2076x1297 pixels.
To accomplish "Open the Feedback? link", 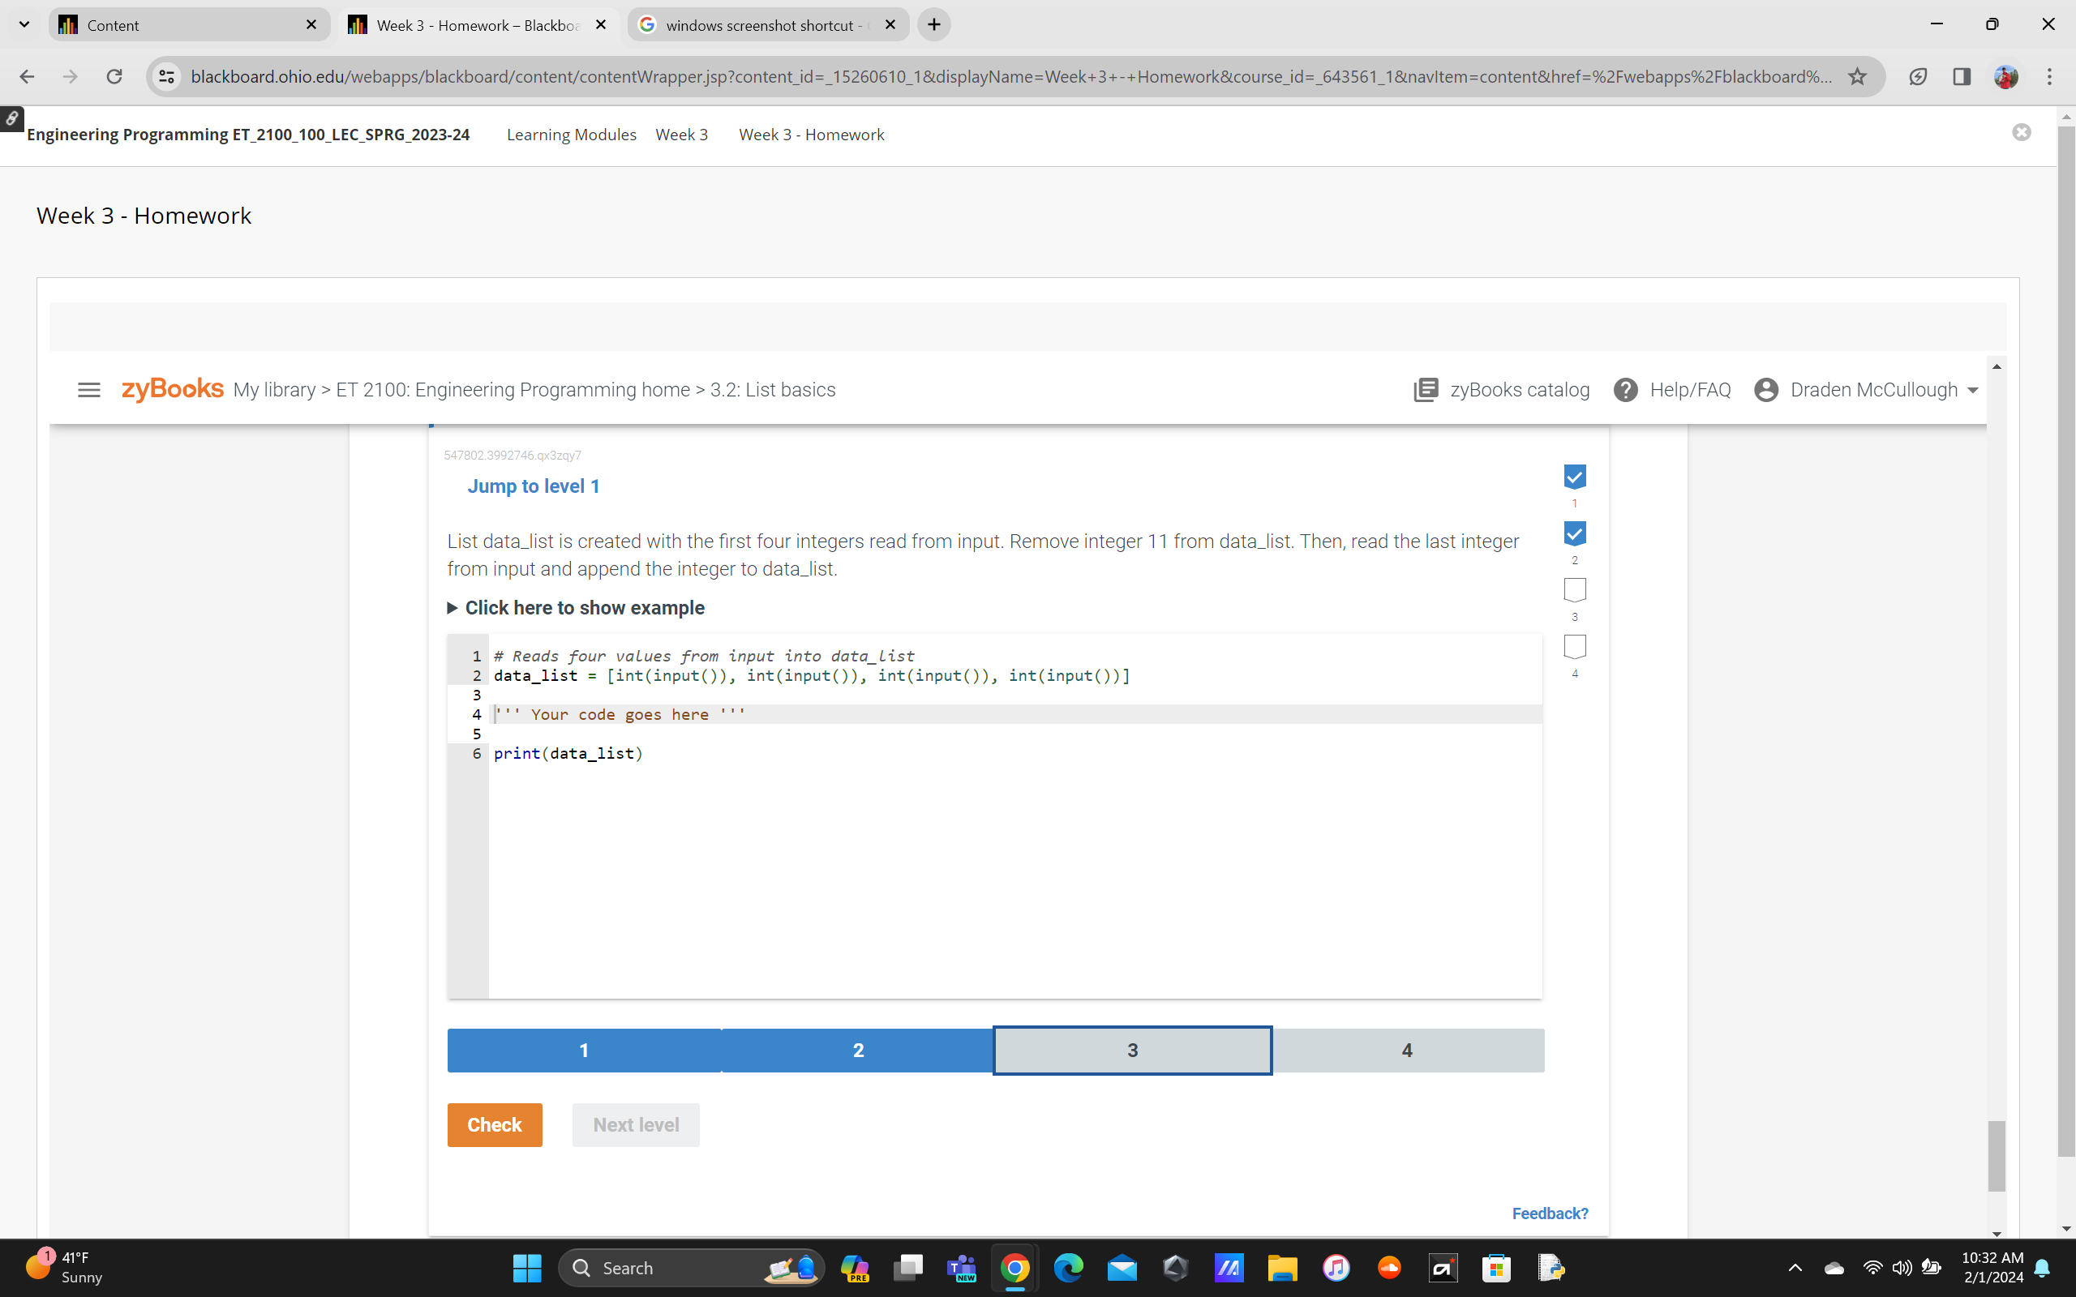I will (x=1551, y=1213).
